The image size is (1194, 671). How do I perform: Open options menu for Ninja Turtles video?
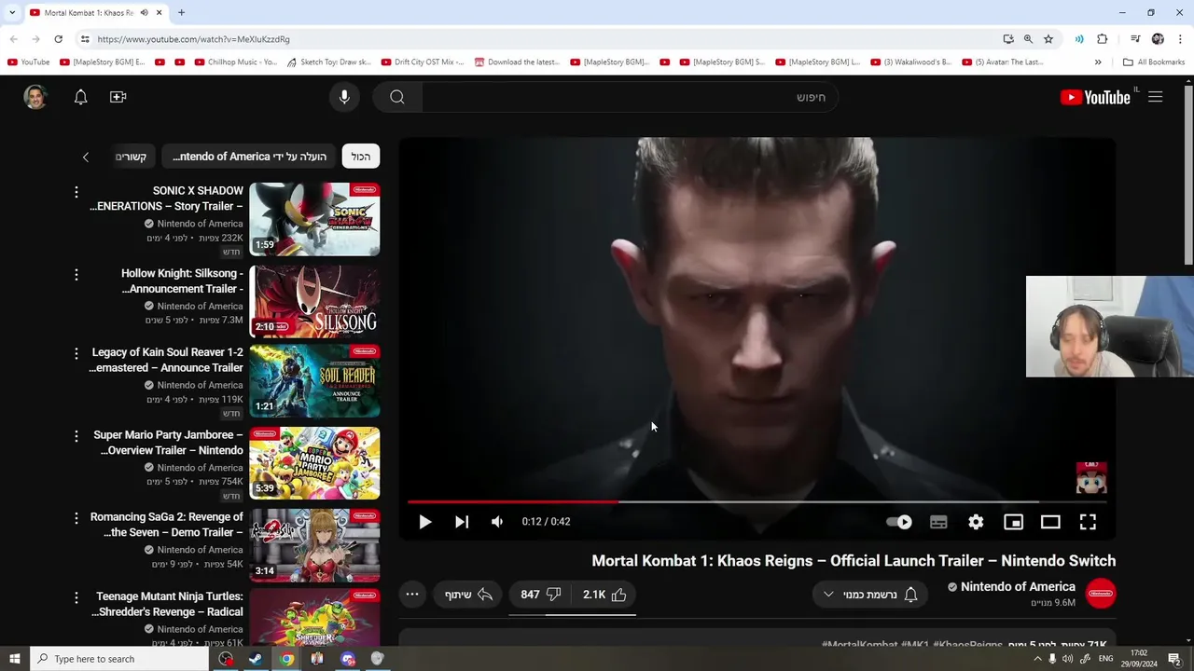click(x=76, y=597)
